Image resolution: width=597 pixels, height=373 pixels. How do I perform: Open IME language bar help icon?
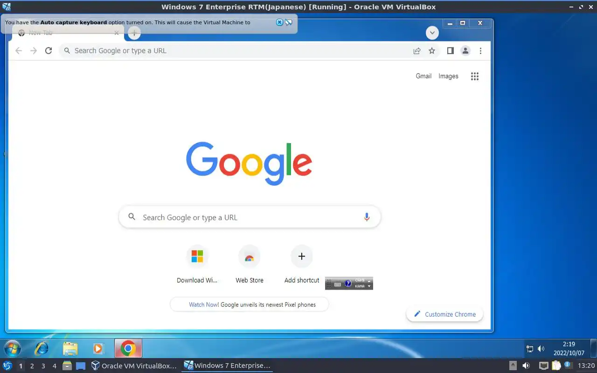pos(348,283)
